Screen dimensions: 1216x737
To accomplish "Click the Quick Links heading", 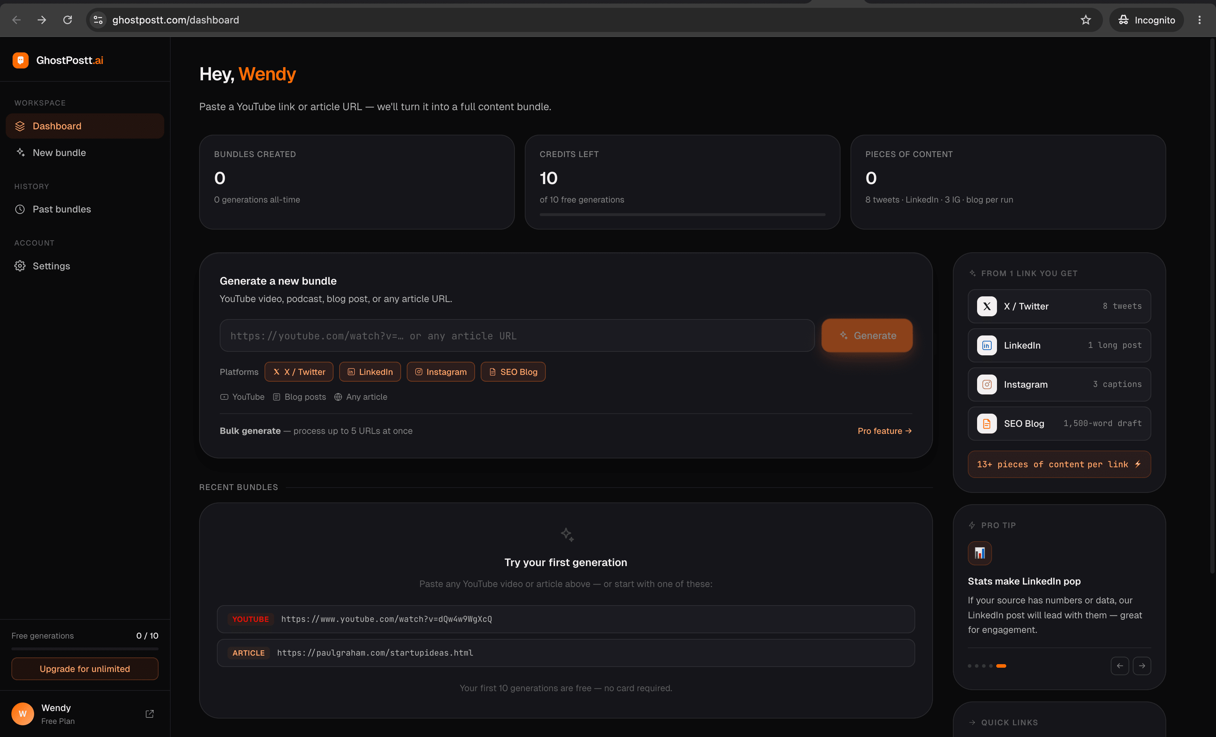I will pyautogui.click(x=1009, y=722).
